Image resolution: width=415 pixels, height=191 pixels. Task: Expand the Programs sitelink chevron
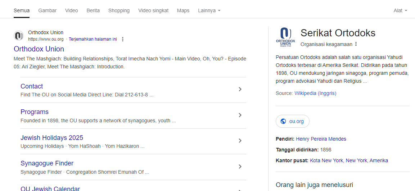pyautogui.click(x=240, y=115)
